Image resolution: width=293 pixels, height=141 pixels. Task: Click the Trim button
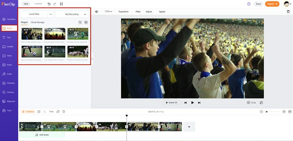51,111
